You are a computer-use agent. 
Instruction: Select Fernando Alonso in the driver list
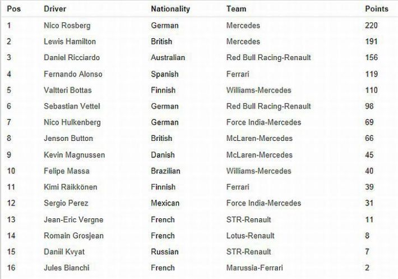[x=71, y=74]
